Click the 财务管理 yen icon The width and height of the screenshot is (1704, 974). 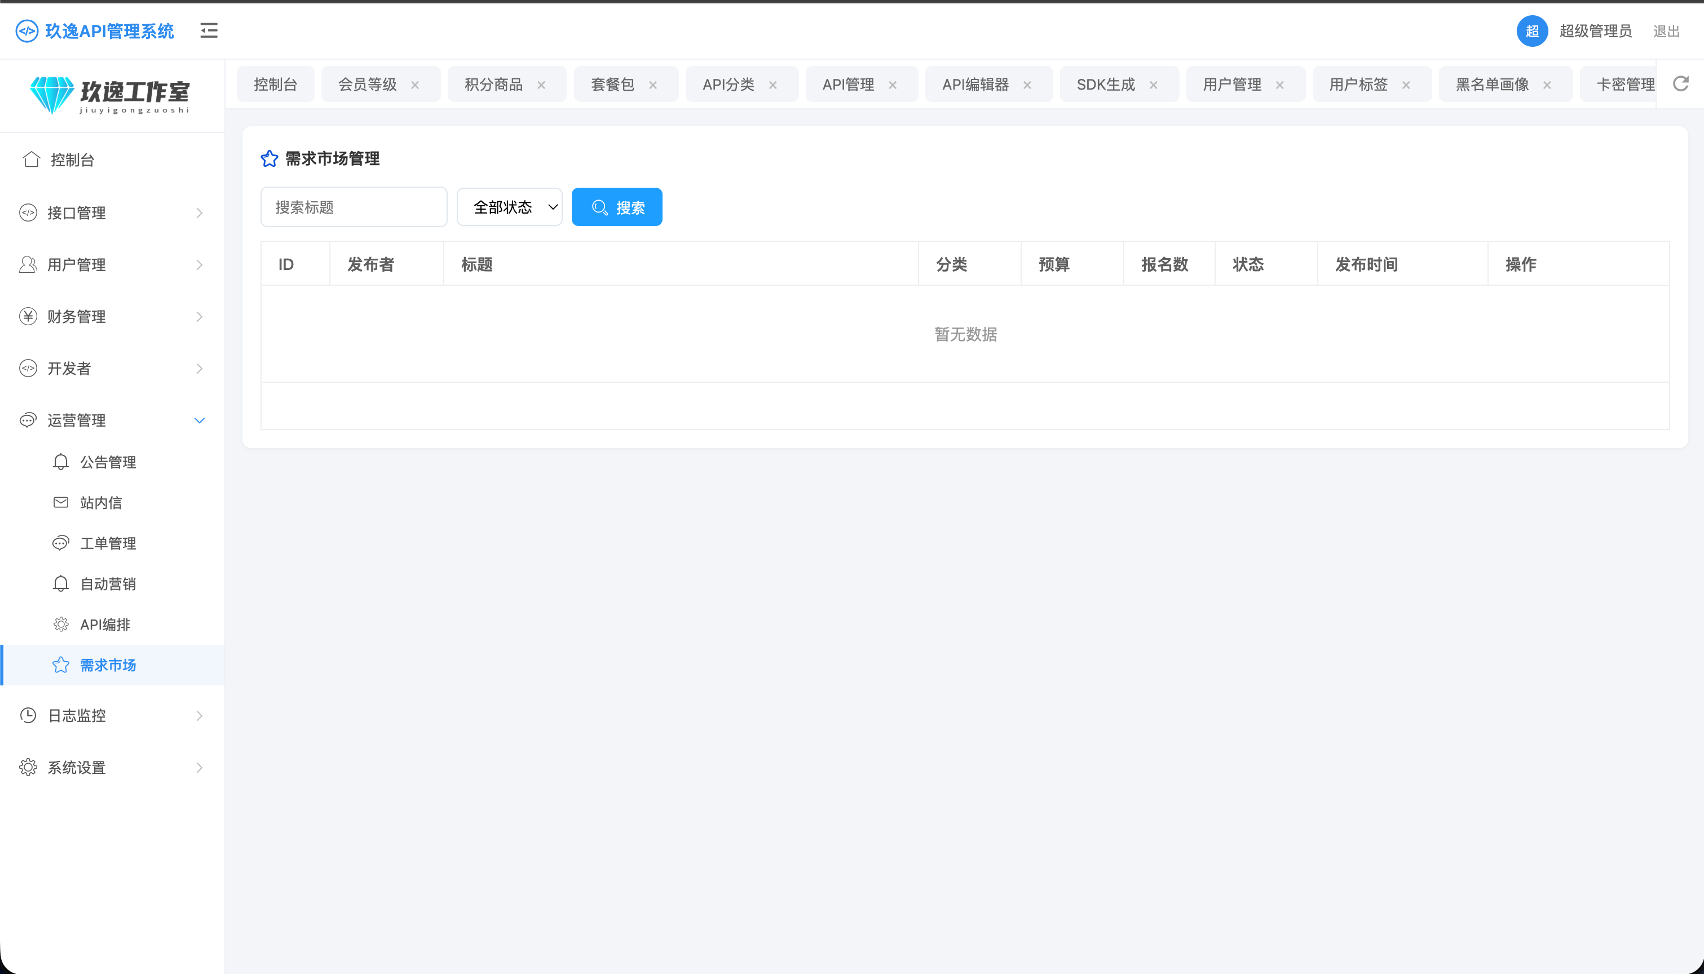(x=28, y=316)
